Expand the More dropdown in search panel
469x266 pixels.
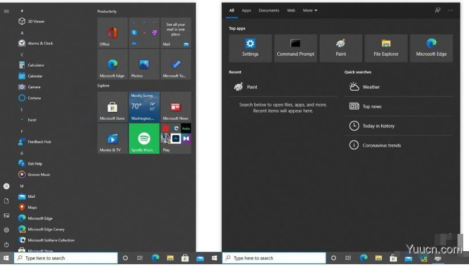(310, 10)
